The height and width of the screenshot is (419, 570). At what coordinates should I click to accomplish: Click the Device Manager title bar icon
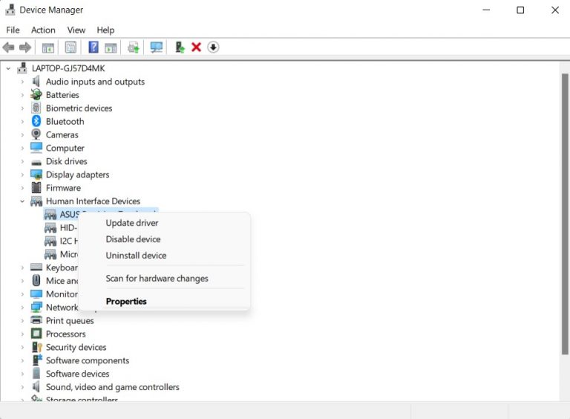coord(10,10)
